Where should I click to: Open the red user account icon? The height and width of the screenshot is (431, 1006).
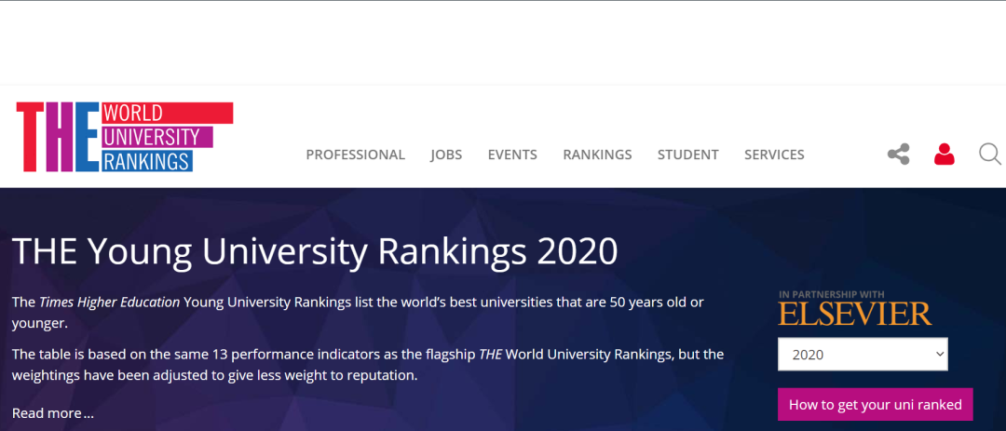point(944,154)
